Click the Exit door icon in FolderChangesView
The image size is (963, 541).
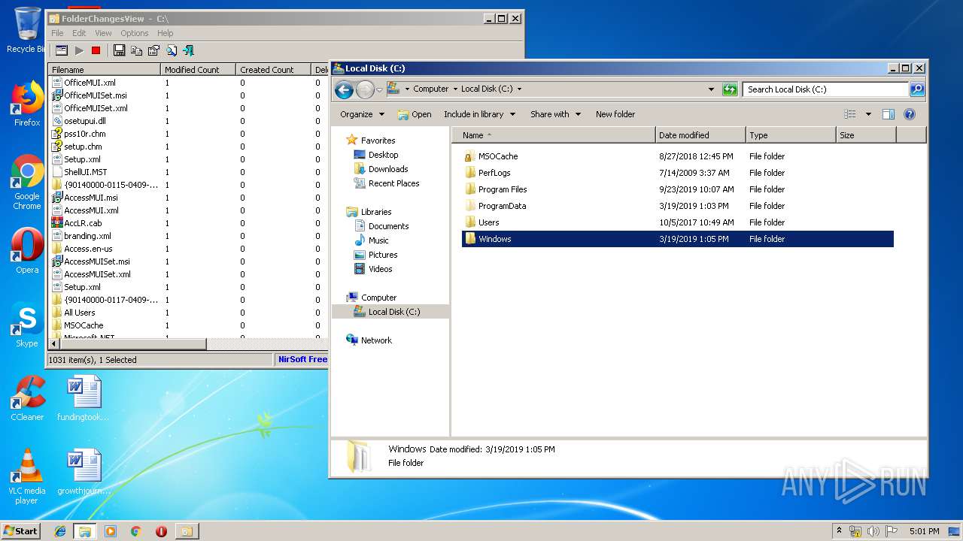tap(188, 50)
